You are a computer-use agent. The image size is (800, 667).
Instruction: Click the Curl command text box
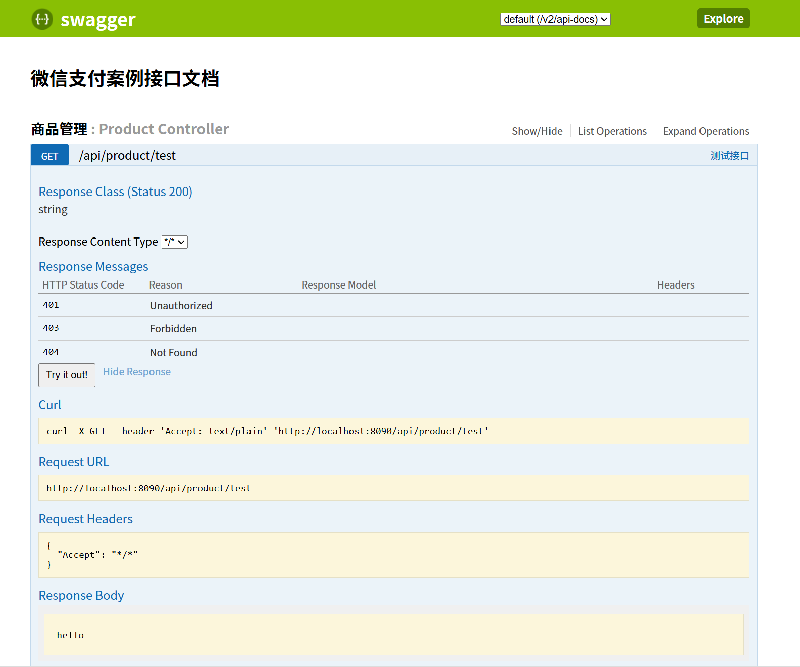[394, 431]
